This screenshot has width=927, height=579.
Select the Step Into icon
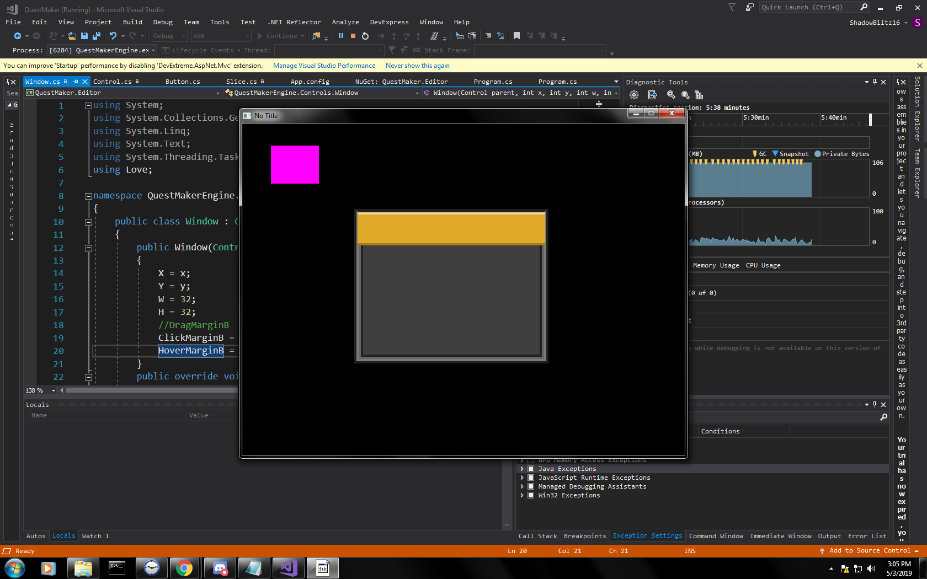(393, 36)
